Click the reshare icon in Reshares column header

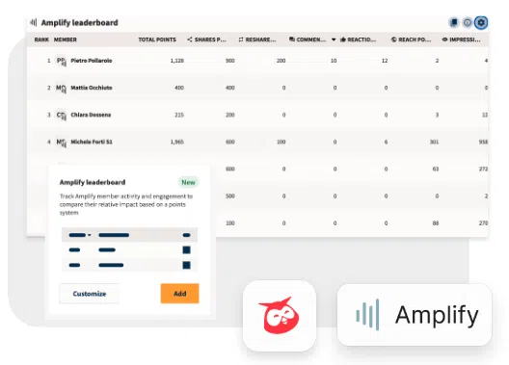pyautogui.click(x=241, y=39)
